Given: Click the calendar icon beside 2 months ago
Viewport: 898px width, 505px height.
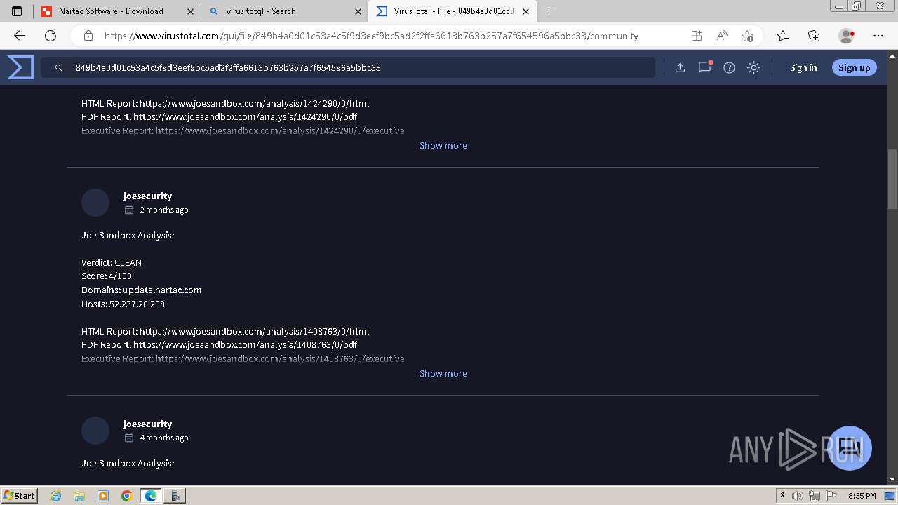Looking at the screenshot, I should (x=129, y=210).
